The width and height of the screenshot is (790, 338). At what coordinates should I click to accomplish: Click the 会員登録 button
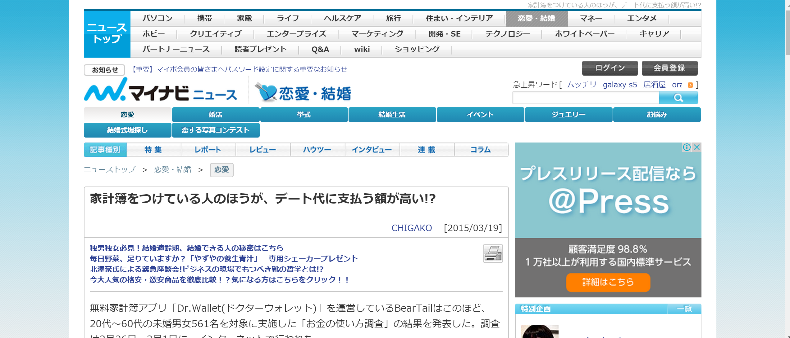click(669, 68)
